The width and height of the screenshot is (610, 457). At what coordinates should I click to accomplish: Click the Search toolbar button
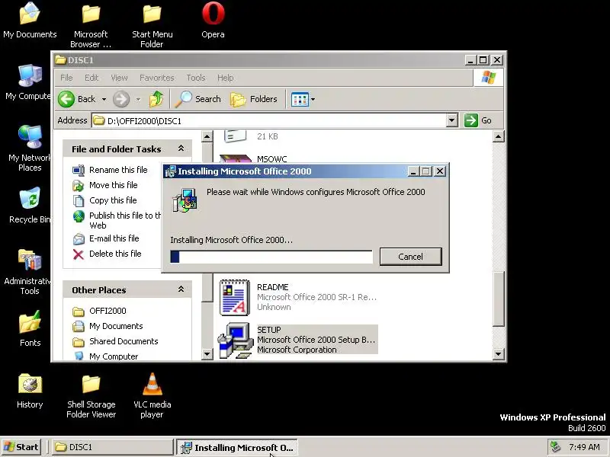pyautogui.click(x=198, y=99)
